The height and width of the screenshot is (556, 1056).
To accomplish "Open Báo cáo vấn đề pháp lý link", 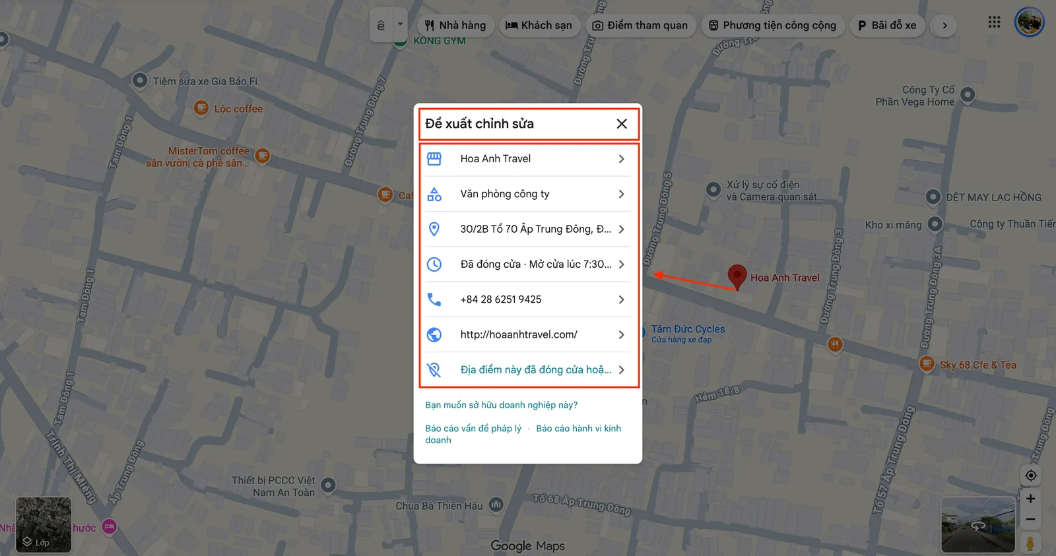I will click(473, 428).
